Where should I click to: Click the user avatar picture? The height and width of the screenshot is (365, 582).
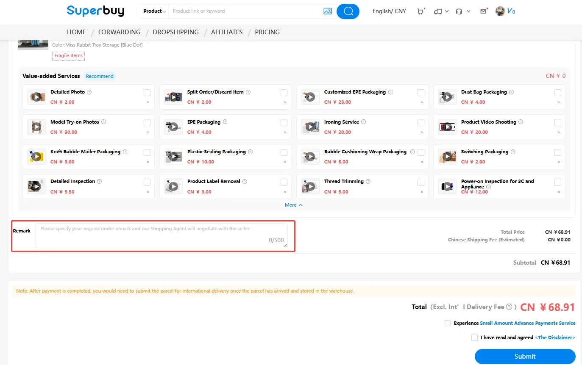[x=500, y=11]
